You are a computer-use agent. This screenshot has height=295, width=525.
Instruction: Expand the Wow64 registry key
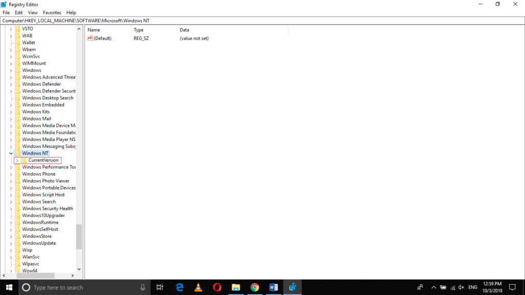(x=11, y=270)
